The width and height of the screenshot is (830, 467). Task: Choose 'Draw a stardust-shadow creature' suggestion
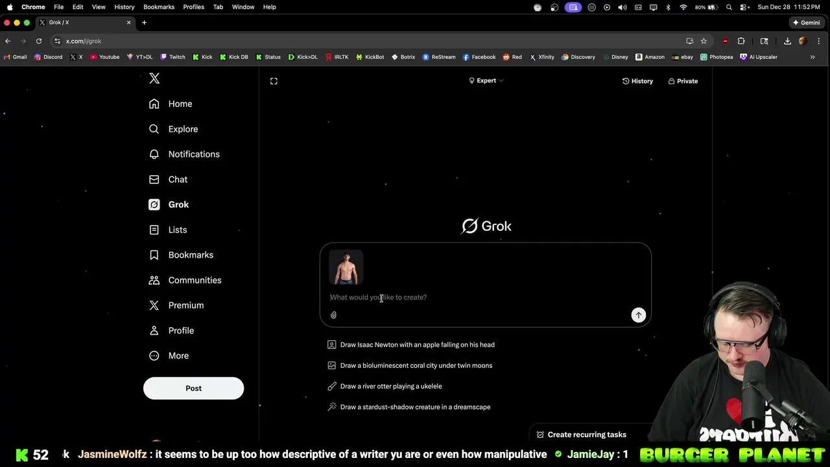(409, 407)
